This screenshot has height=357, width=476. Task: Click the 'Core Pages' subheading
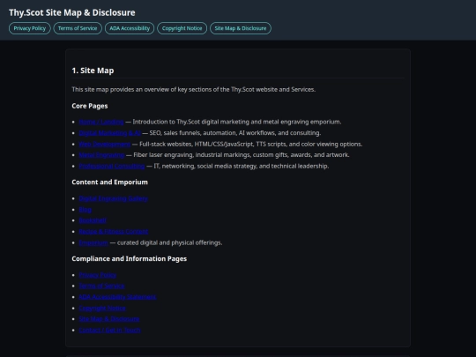coord(90,106)
